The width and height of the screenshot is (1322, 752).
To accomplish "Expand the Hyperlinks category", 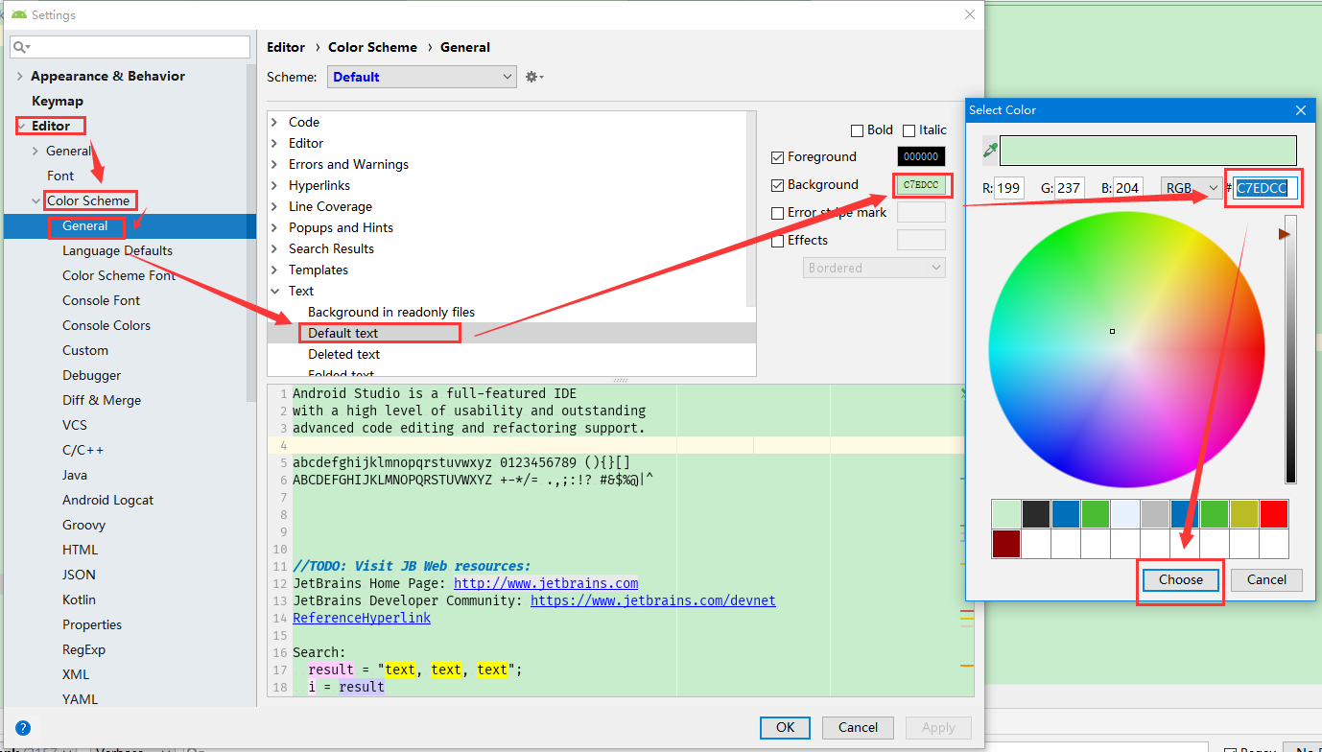I will 275,185.
